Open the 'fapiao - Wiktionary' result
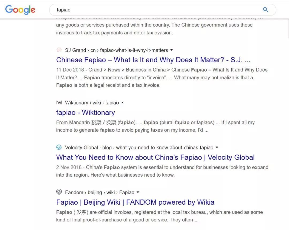The width and height of the screenshot is (289, 230). 86,112
